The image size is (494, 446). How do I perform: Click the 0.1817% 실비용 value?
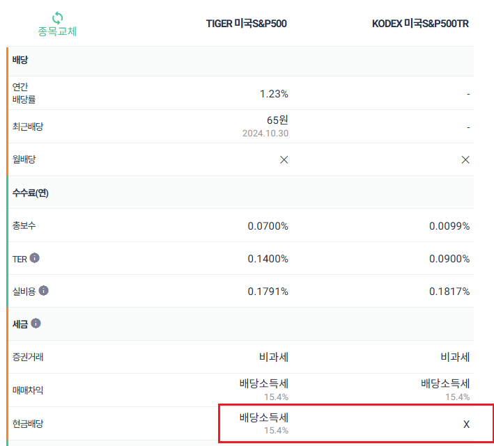449,292
